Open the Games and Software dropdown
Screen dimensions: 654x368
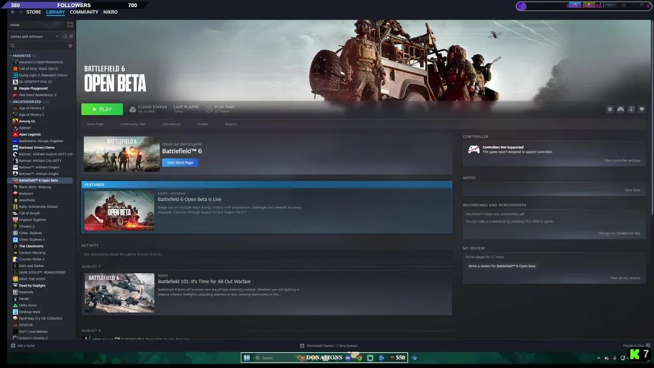pos(35,36)
